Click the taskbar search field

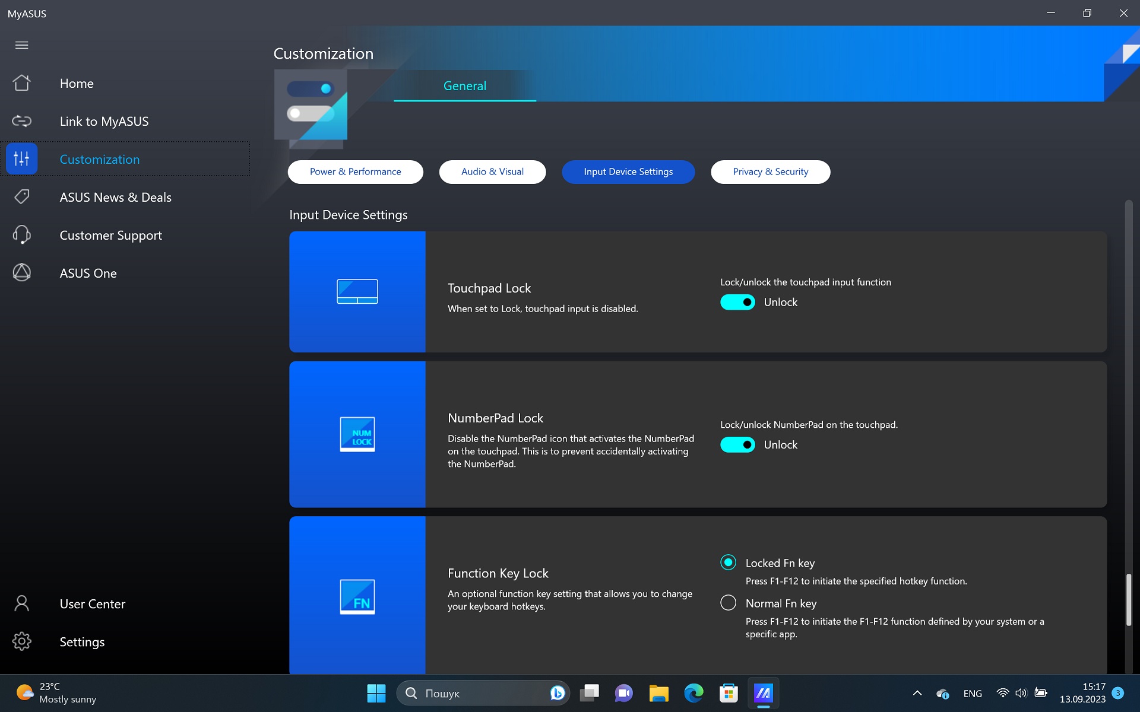483,693
